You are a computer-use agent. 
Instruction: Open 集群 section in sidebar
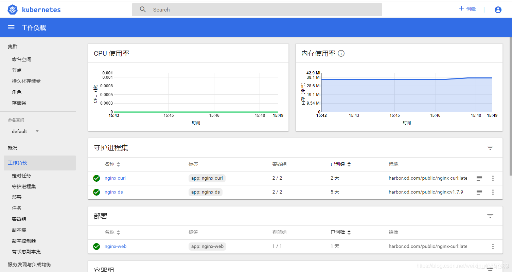pyautogui.click(x=13, y=47)
